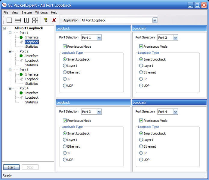Image resolution: width=209 pixels, height=180 pixels.
Task: Select UDP loopback for Port 4
Action: tap(141, 160)
